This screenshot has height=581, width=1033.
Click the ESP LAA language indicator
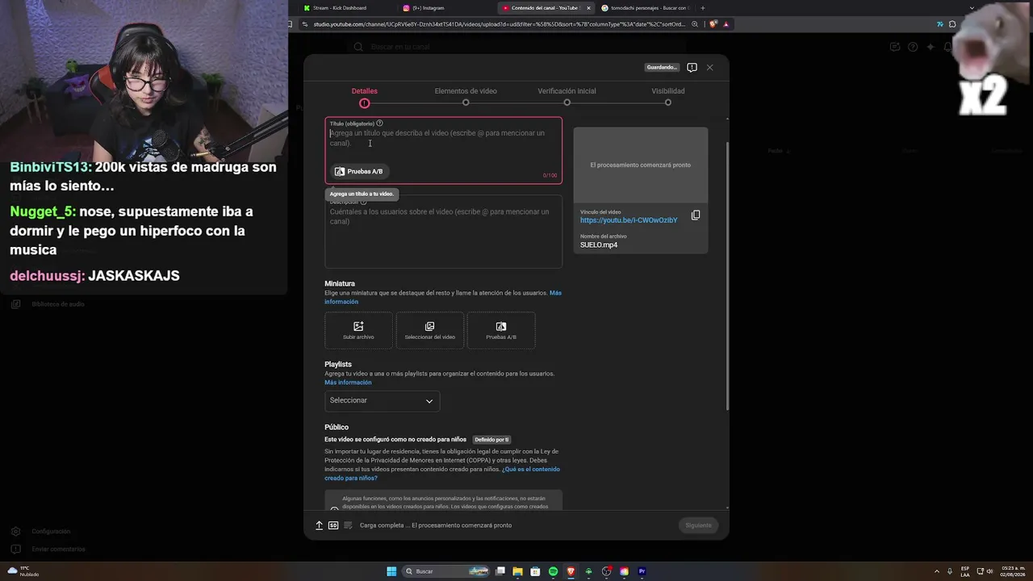[965, 571]
